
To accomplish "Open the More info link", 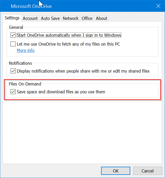I will [26, 50].
